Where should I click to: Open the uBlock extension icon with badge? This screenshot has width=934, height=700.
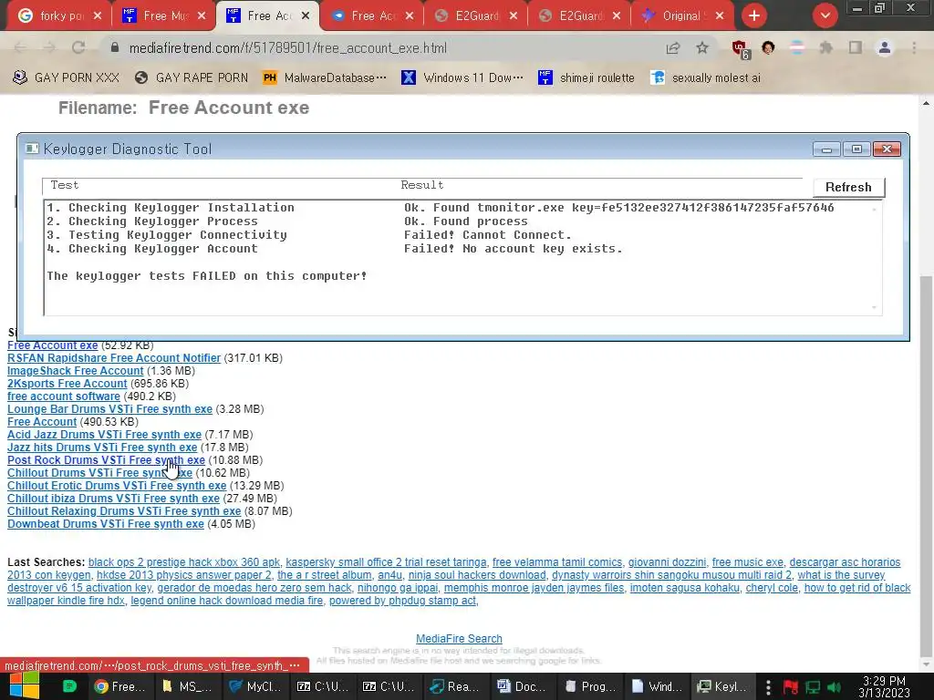tap(741, 49)
